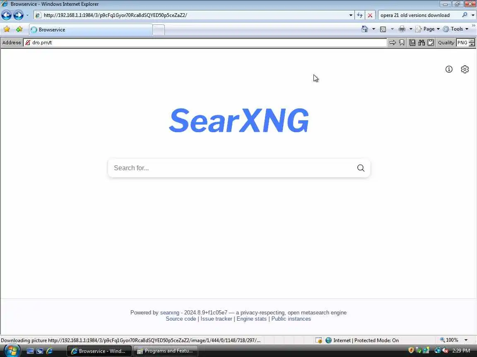Click the Add to Favorites icon
This screenshot has height=357, width=477.
click(x=19, y=29)
